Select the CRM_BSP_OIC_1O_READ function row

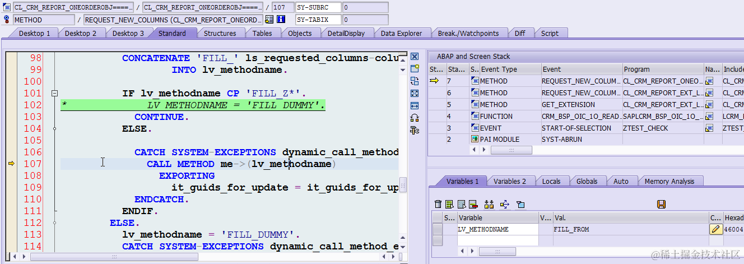[x=585, y=116]
